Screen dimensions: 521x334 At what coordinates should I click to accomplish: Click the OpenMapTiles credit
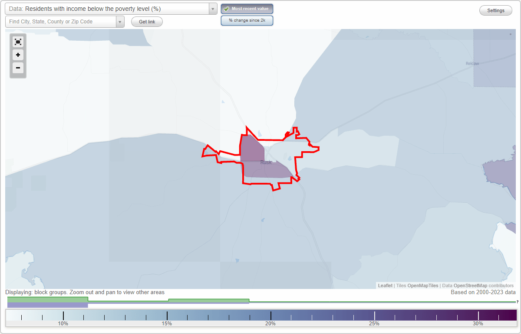[x=422, y=285]
